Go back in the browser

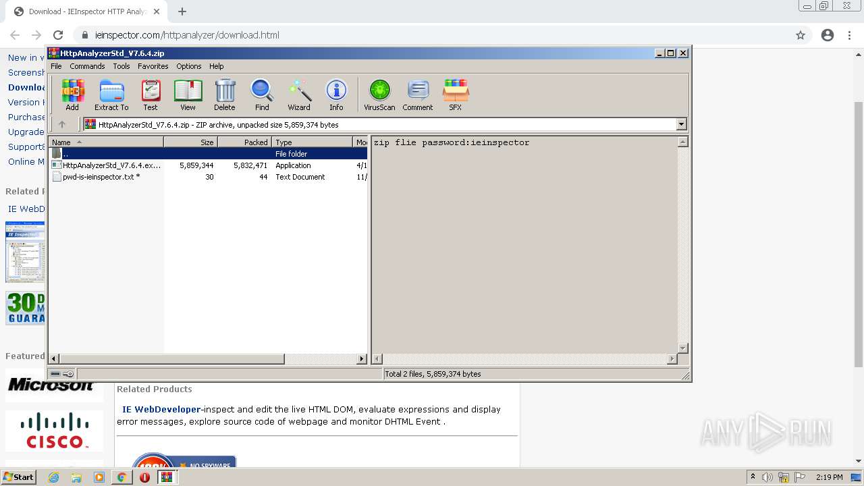[x=15, y=35]
